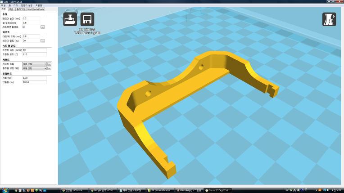Click the Save toolpath floppy-disk icon

[87, 19]
